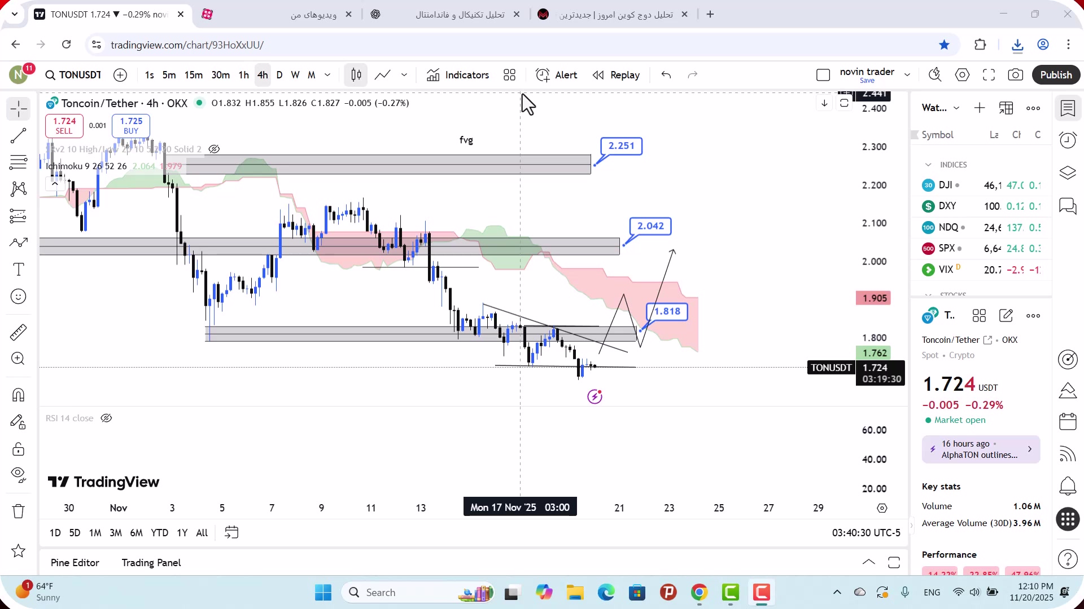This screenshot has width=1084, height=609.
Task: Select the ruler measure tool
Action: tap(19, 332)
